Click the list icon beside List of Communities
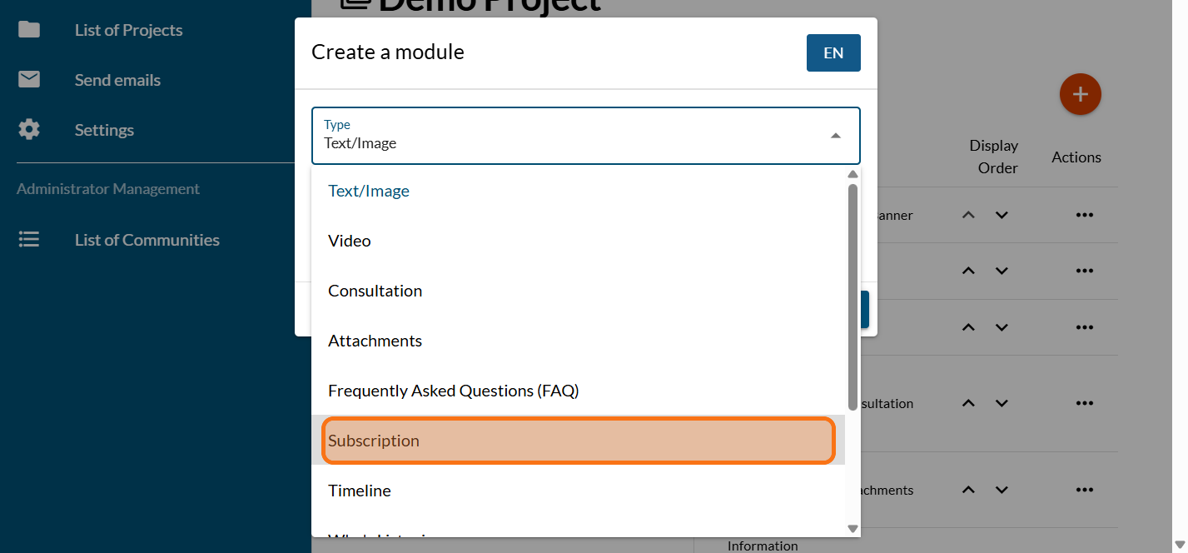 pos(29,240)
